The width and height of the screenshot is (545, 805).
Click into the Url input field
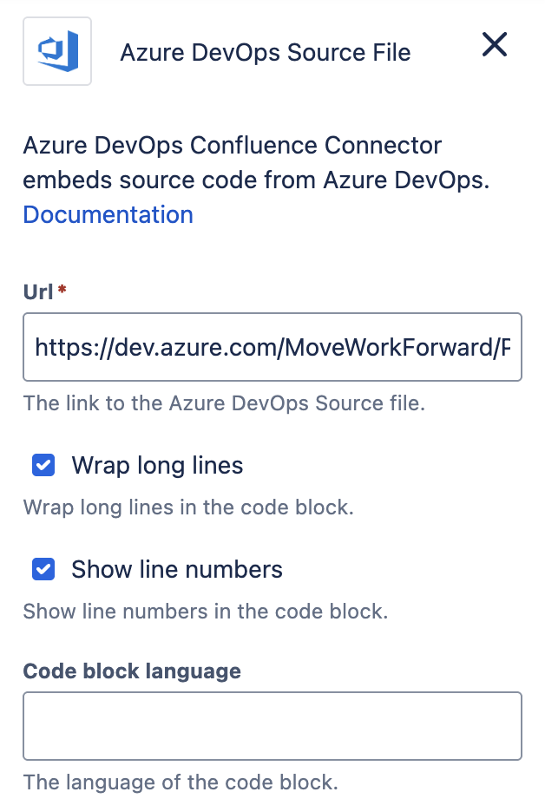coord(272,347)
